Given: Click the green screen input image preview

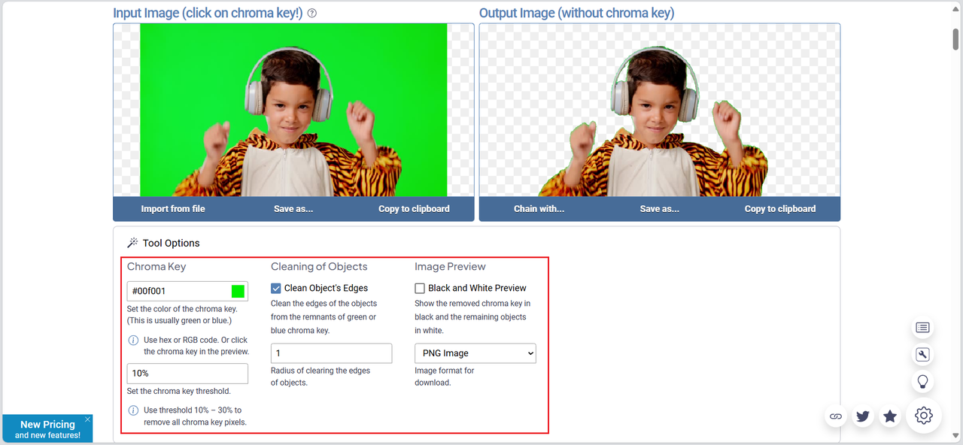Looking at the screenshot, I should (x=293, y=110).
